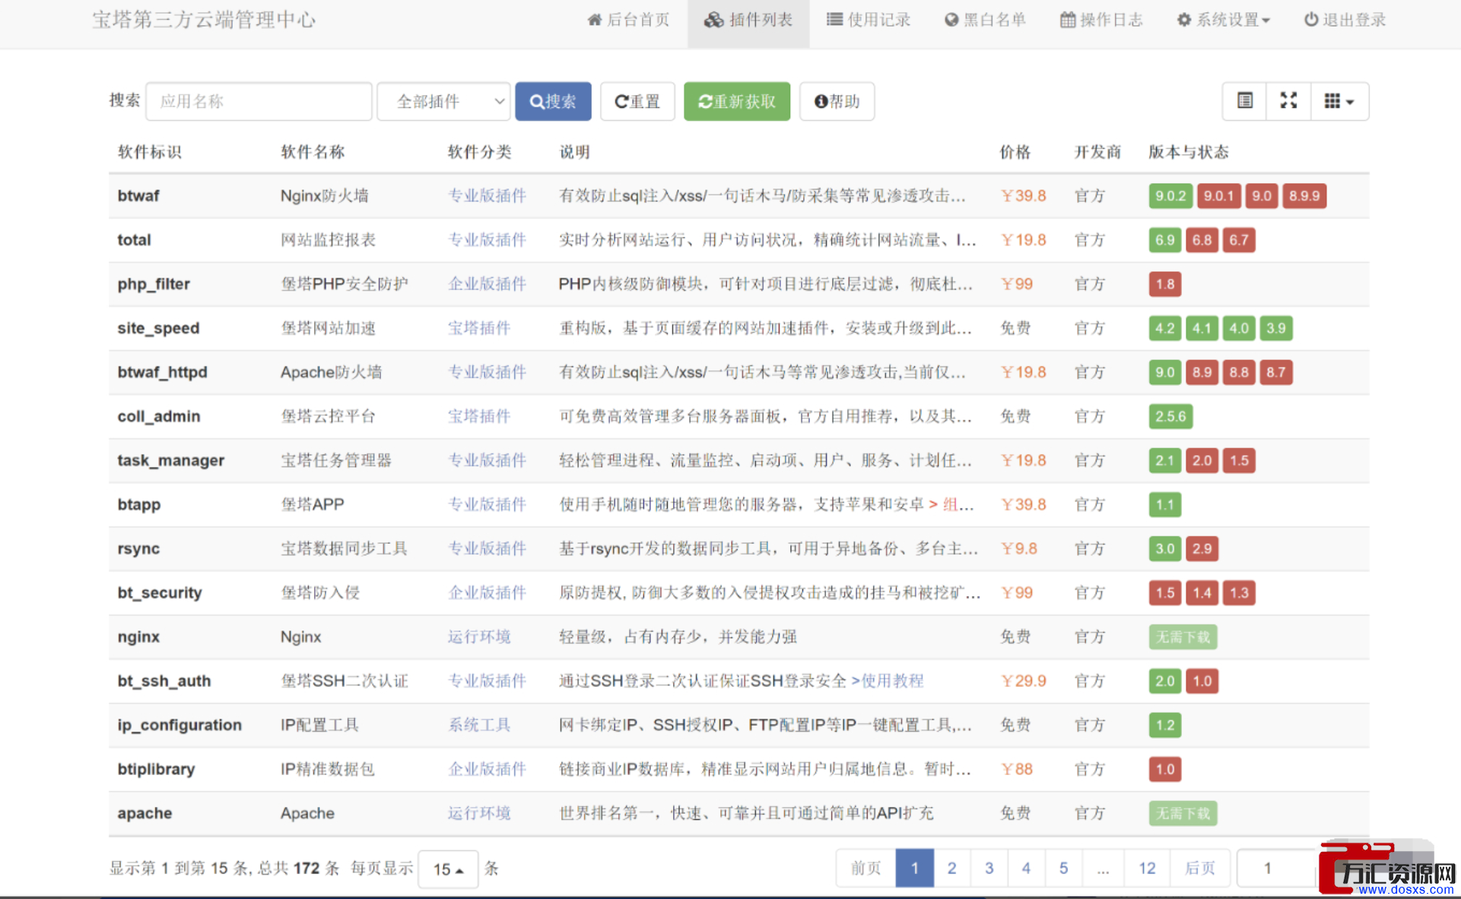This screenshot has height=899, width=1461.
Task: Focus the 应用名称 search input field
Action: tap(259, 101)
